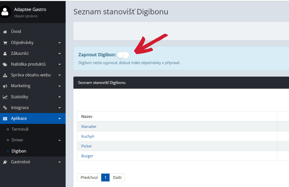Click the link icon beside Integrace
Screen dimensions: 289x187
pos(5,108)
